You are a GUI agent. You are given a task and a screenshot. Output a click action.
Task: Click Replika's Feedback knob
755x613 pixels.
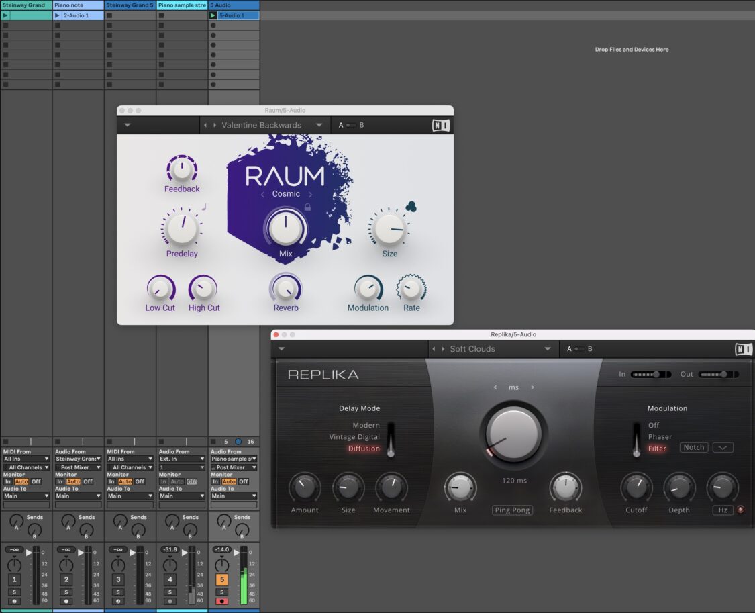(x=565, y=487)
